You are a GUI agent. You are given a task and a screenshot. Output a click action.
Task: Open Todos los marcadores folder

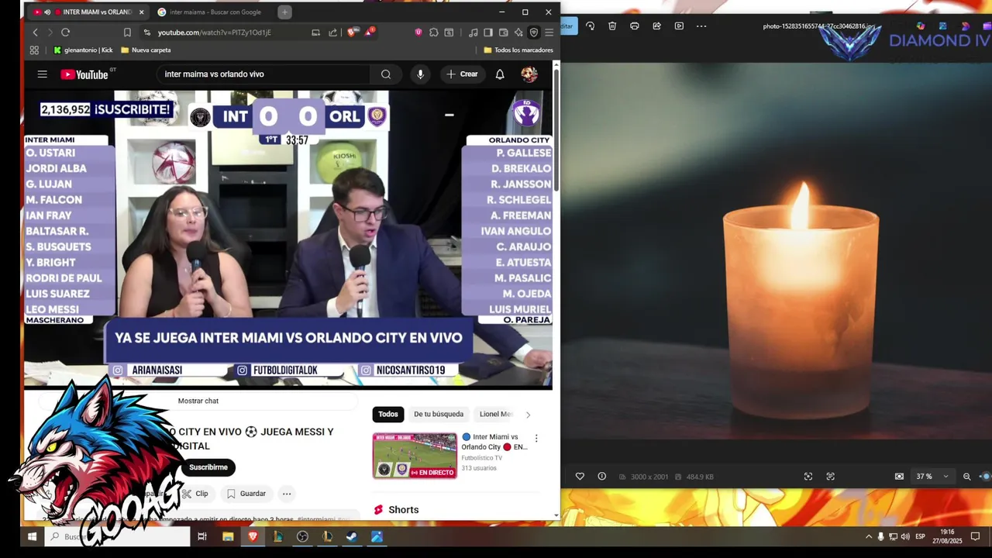click(518, 50)
